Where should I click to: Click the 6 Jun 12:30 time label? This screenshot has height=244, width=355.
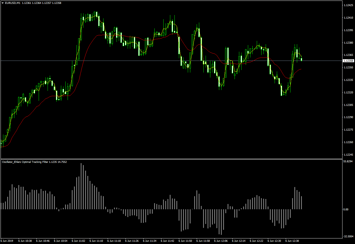[274, 241]
